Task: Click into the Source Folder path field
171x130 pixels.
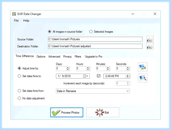Action: pos(95,39)
